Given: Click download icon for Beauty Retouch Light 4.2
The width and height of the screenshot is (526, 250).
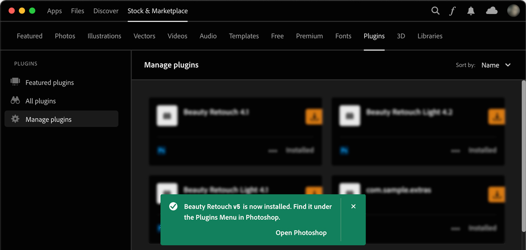Looking at the screenshot, I should coord(496,117).
